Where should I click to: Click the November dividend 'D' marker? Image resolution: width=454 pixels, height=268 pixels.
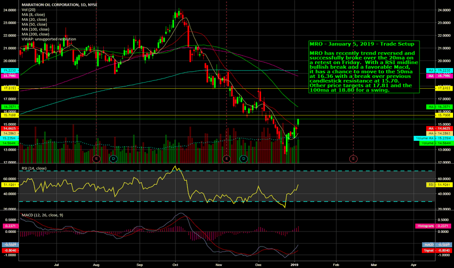pos(244,158)
